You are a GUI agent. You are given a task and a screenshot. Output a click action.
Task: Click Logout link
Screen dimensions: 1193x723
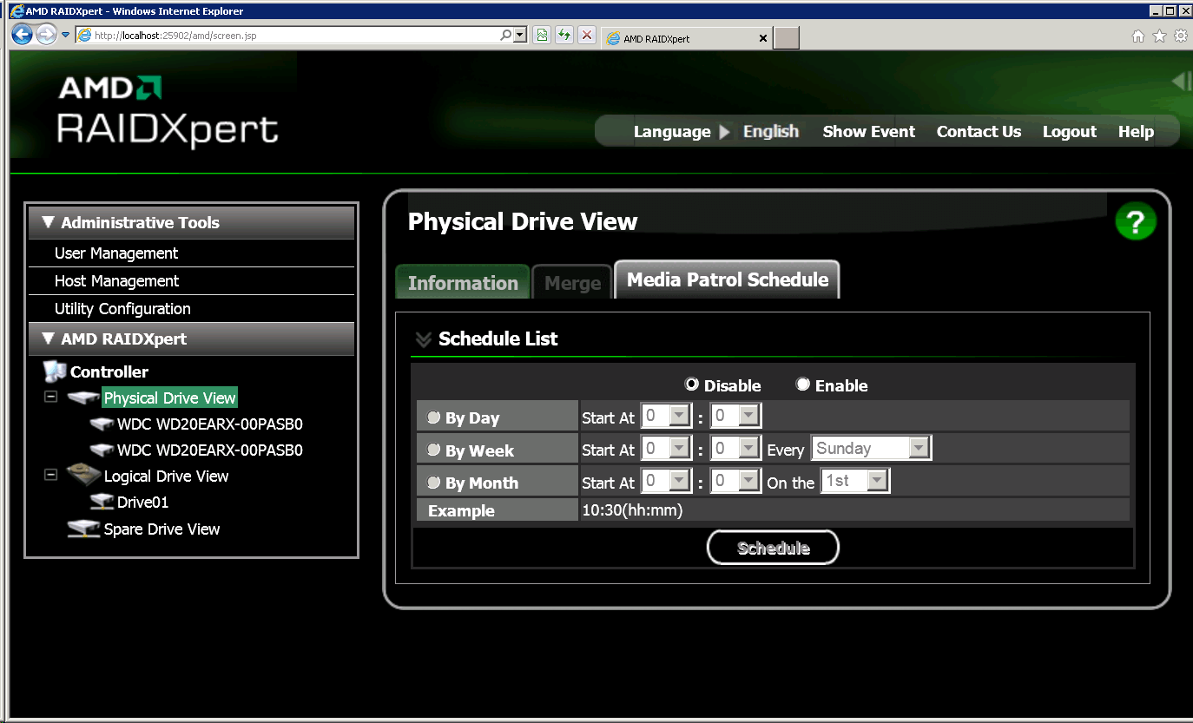(1070, 131)
